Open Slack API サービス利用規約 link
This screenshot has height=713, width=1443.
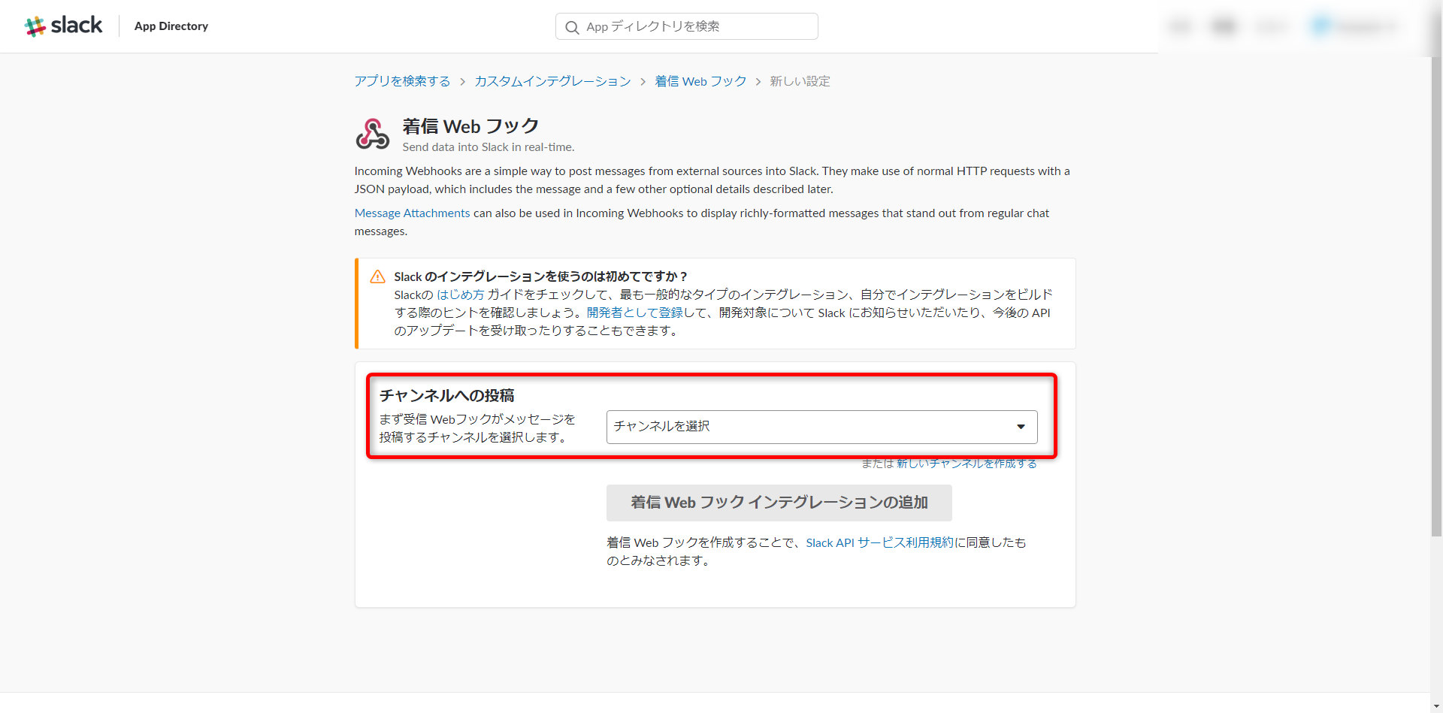point(879,542)
